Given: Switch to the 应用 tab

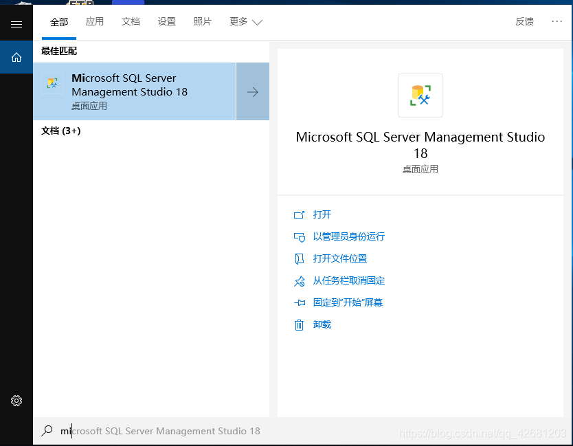Looking at the screenshot, I should (x=95, y=22).
